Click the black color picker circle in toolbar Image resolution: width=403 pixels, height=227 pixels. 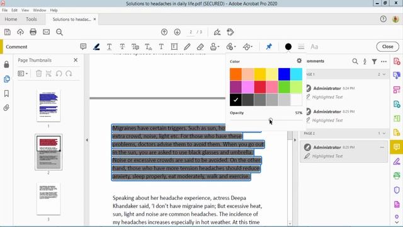[x=288, y=47]
